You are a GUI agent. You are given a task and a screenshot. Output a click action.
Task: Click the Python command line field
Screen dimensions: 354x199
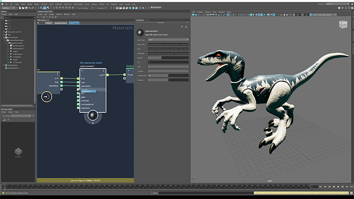206,193
